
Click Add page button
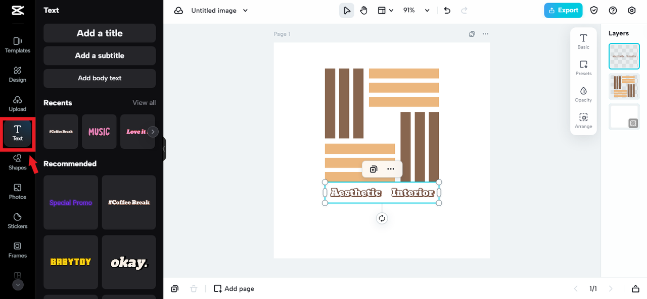(234, 289)
